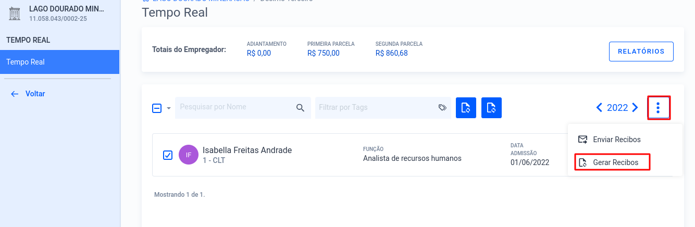This screenshot has height=227, width=695.
Task: Click the back arrow icon beside Voltar
Action: coord(15,94)
